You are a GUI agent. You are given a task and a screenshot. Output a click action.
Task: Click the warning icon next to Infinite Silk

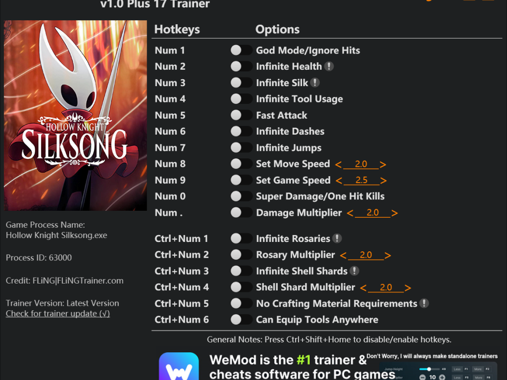pos(315,83)
